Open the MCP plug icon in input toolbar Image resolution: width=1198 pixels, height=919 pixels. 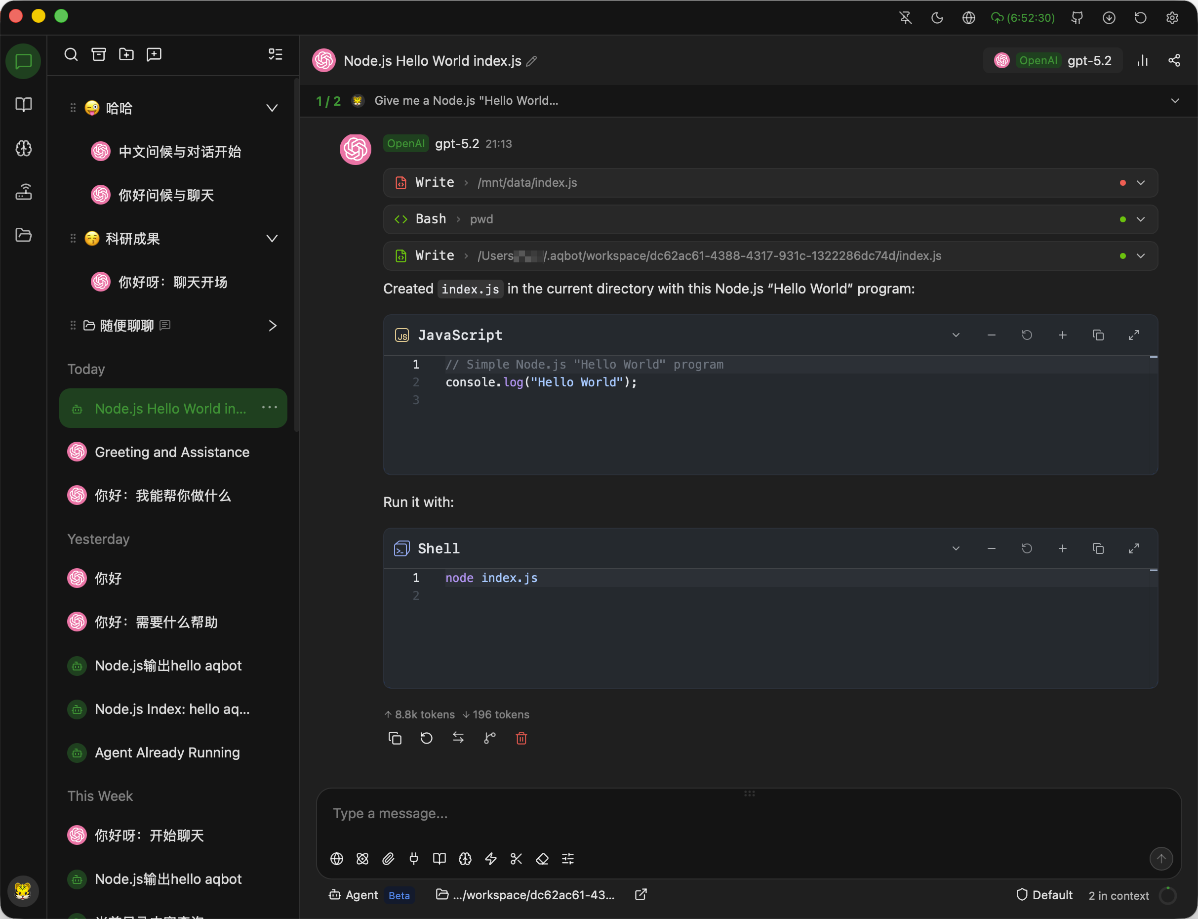pyautogui.click(x=414, y=859)
